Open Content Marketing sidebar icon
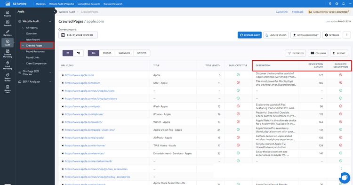 point(8,53)
